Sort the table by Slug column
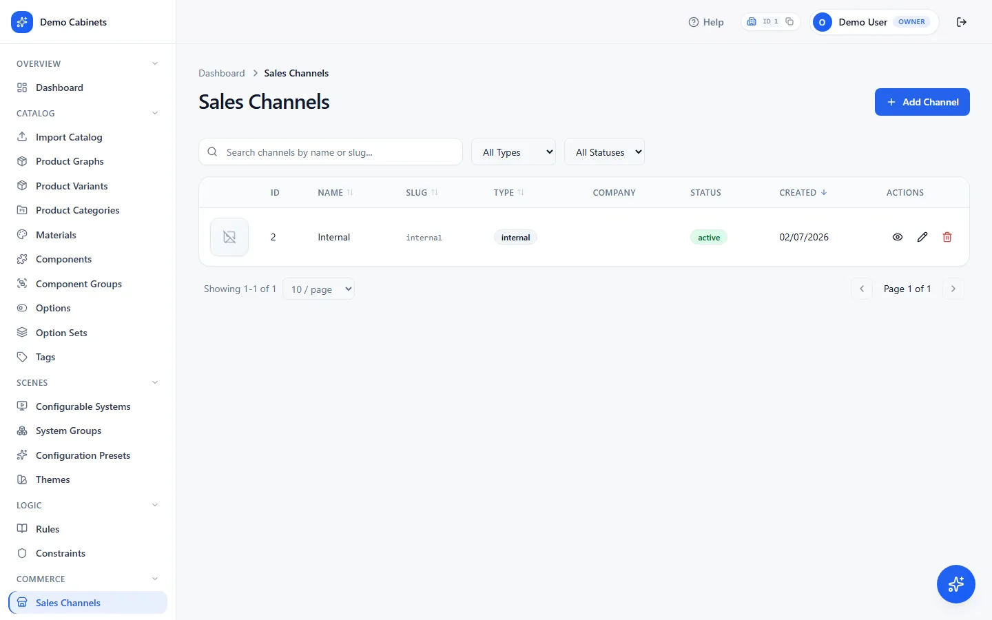The width and height of the screenshot is (992, 620). pos(422,193)
